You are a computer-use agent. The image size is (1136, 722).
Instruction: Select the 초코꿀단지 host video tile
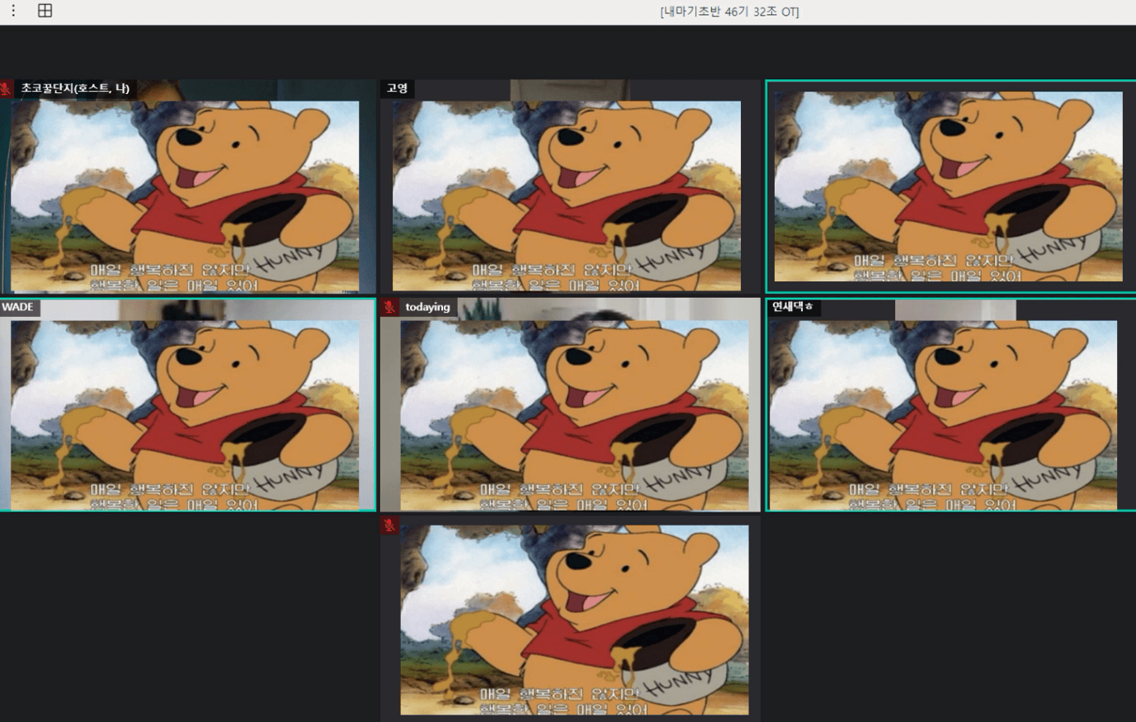(x=188, y=186)
